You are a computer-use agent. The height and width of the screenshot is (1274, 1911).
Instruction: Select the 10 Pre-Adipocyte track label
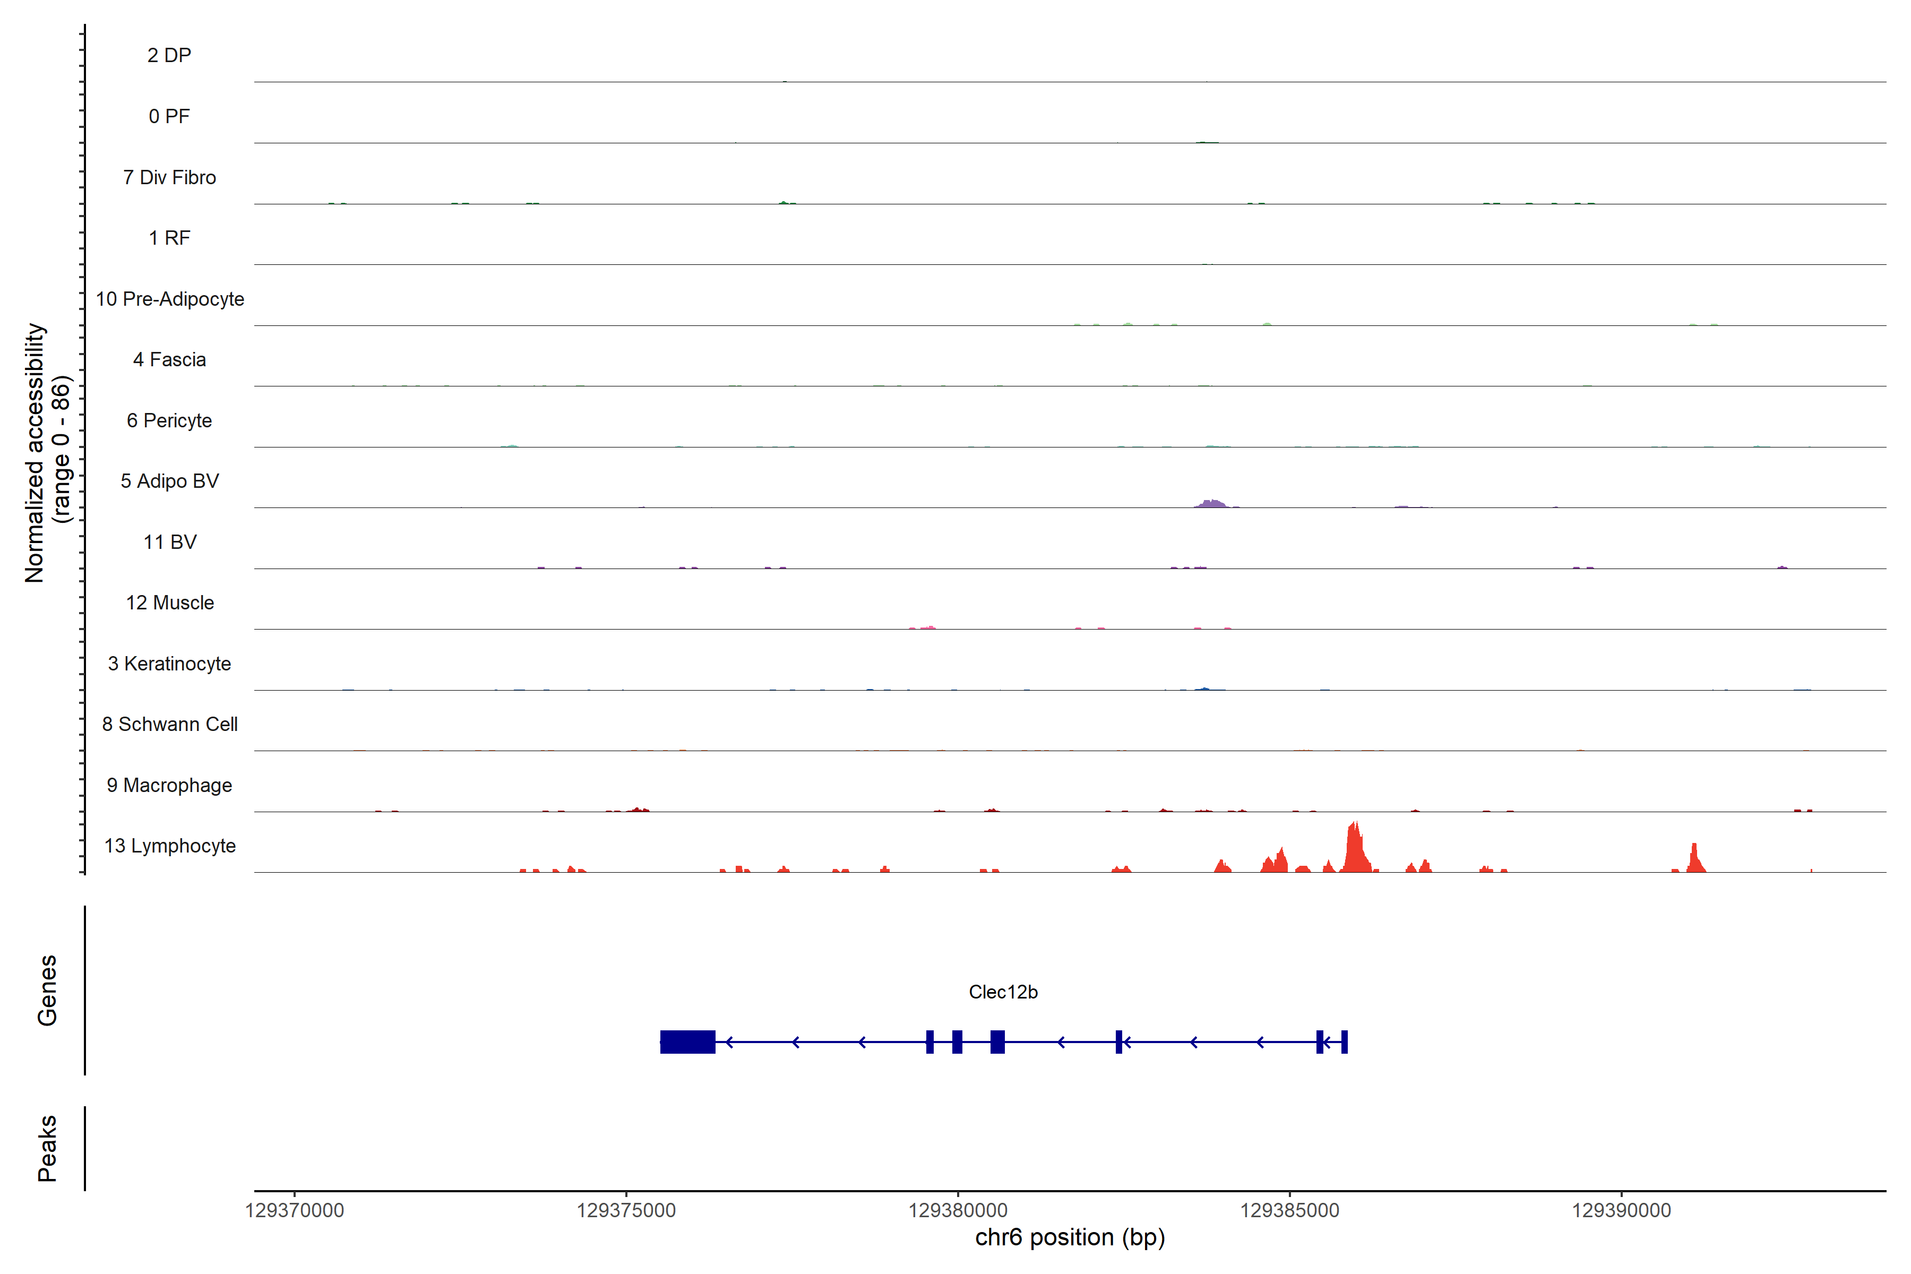(170, 299)
